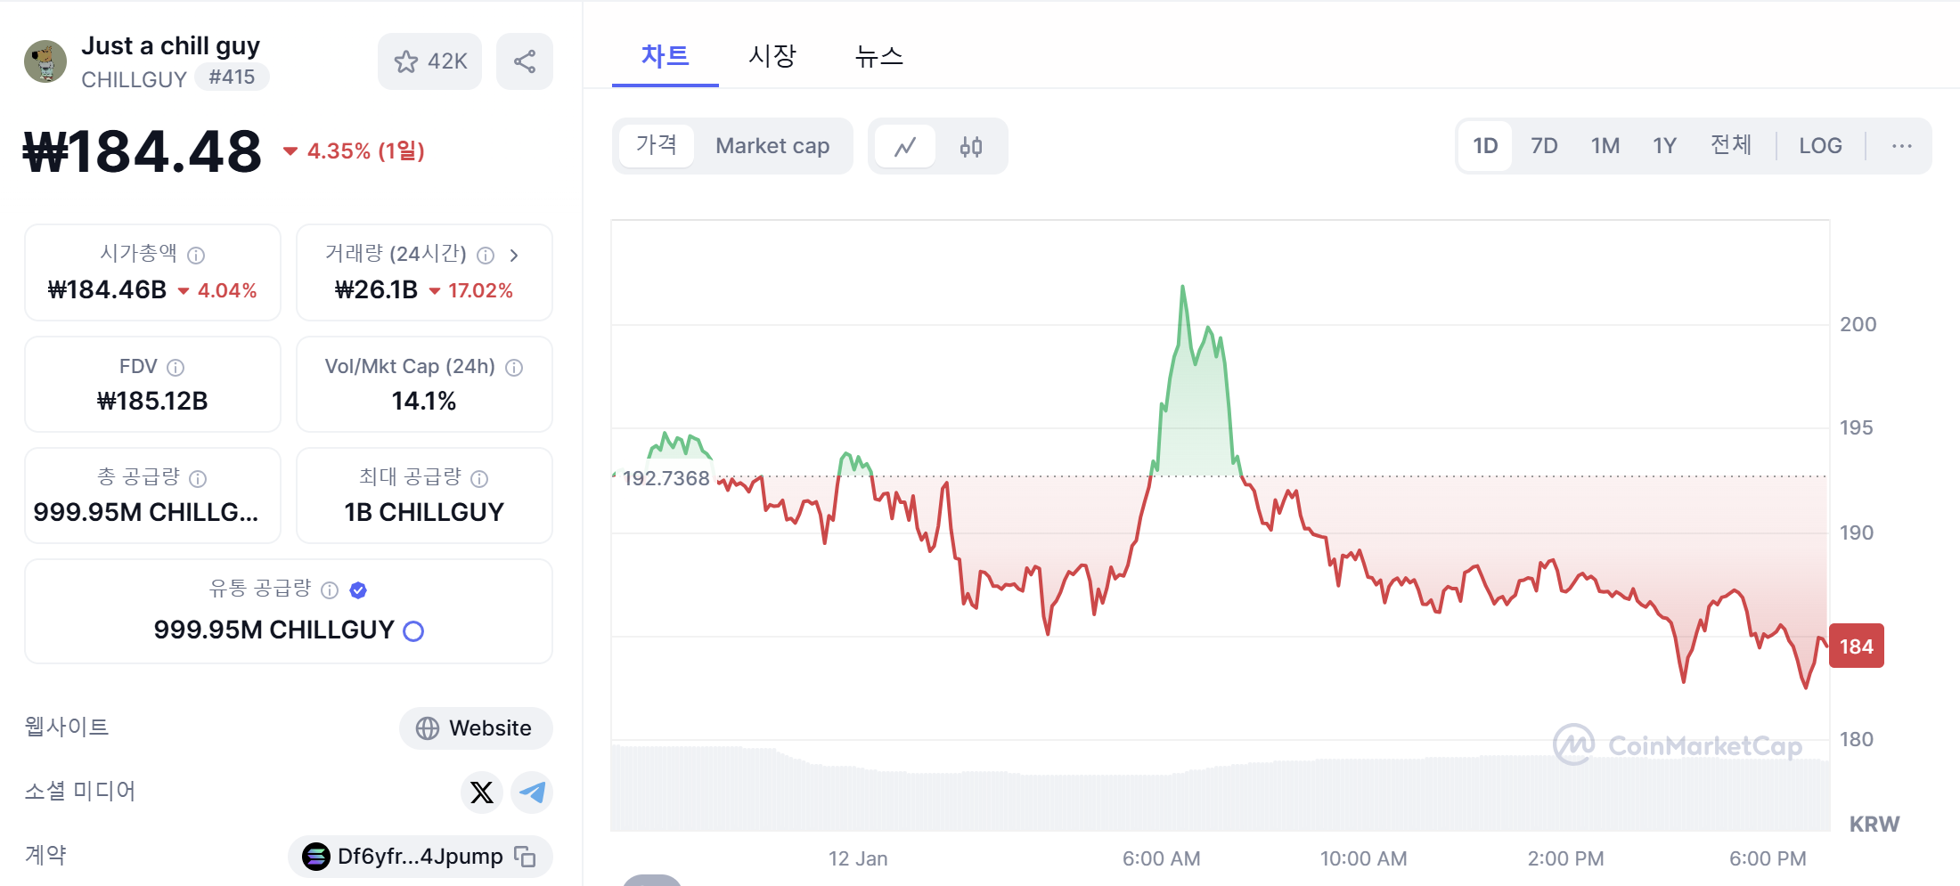
Task: Open info icon next to 거래량 (24시간)
Action: (486, 256)
